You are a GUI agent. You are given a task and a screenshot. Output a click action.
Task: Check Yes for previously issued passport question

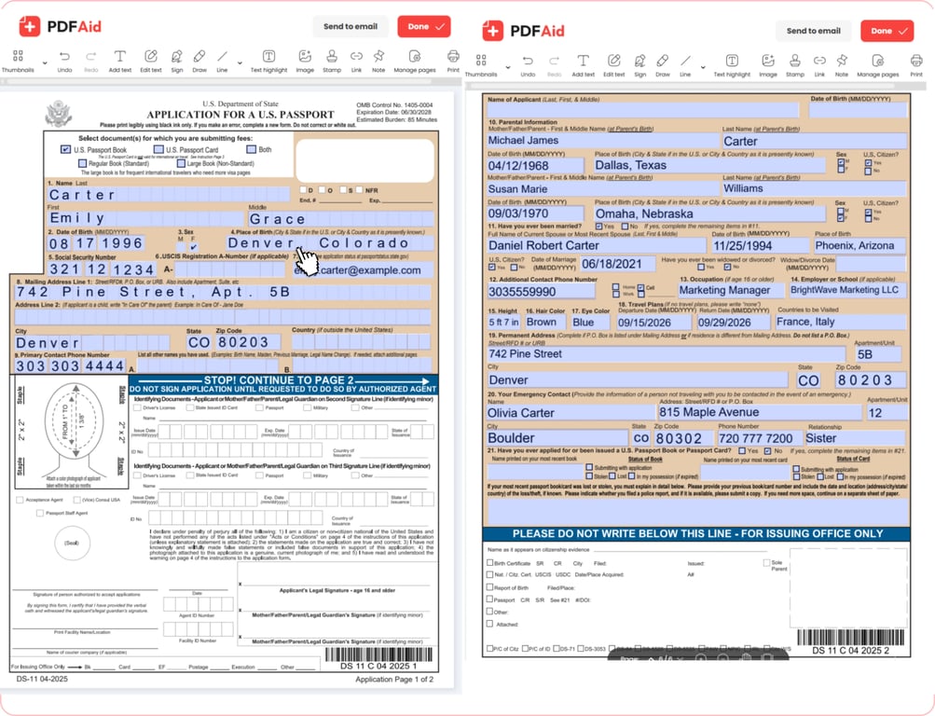[x=742, y=450]
